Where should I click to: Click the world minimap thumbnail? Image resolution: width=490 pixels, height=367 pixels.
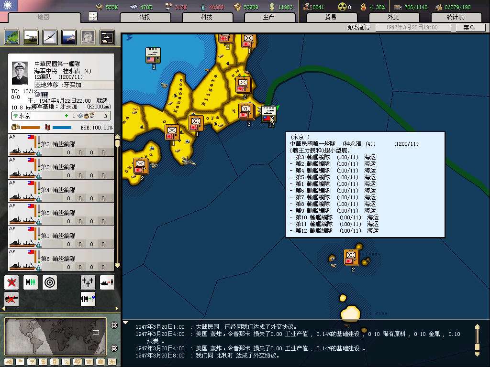tap(55, 337)
